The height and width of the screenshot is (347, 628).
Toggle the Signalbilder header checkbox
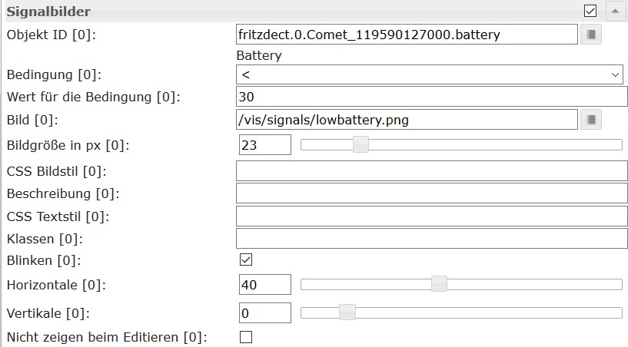pos(590,11)
